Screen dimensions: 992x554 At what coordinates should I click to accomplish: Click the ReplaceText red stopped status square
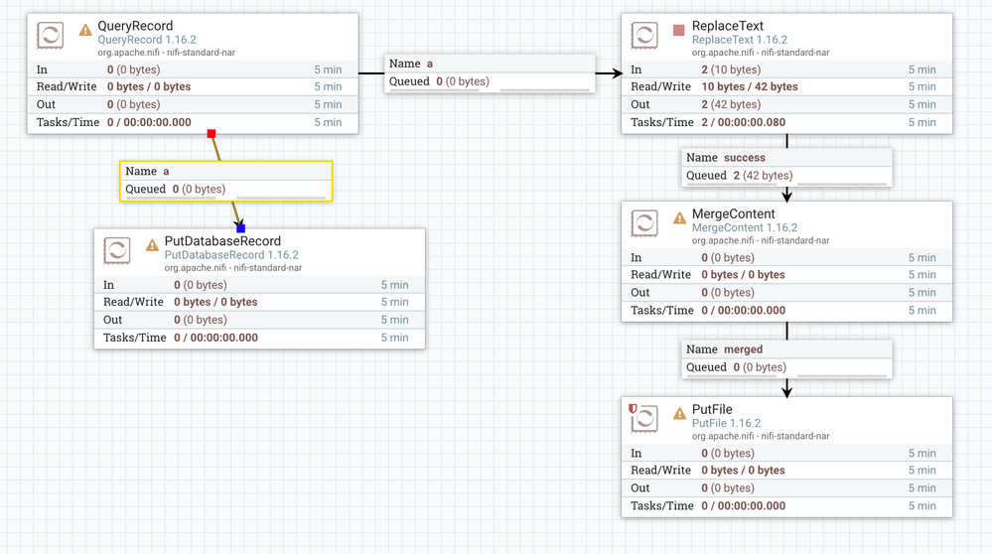pyautogui.click(x=679, y=30)
